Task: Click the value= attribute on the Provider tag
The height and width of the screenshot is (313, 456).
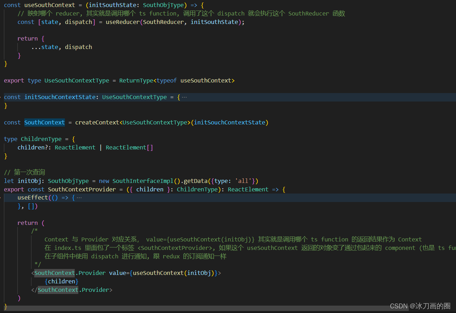Action: 119,273
